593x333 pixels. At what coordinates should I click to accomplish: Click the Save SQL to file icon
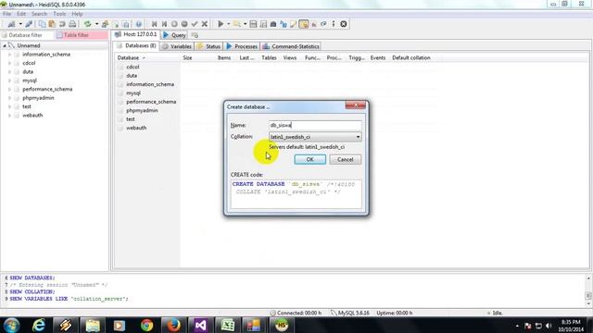(253, 24)
